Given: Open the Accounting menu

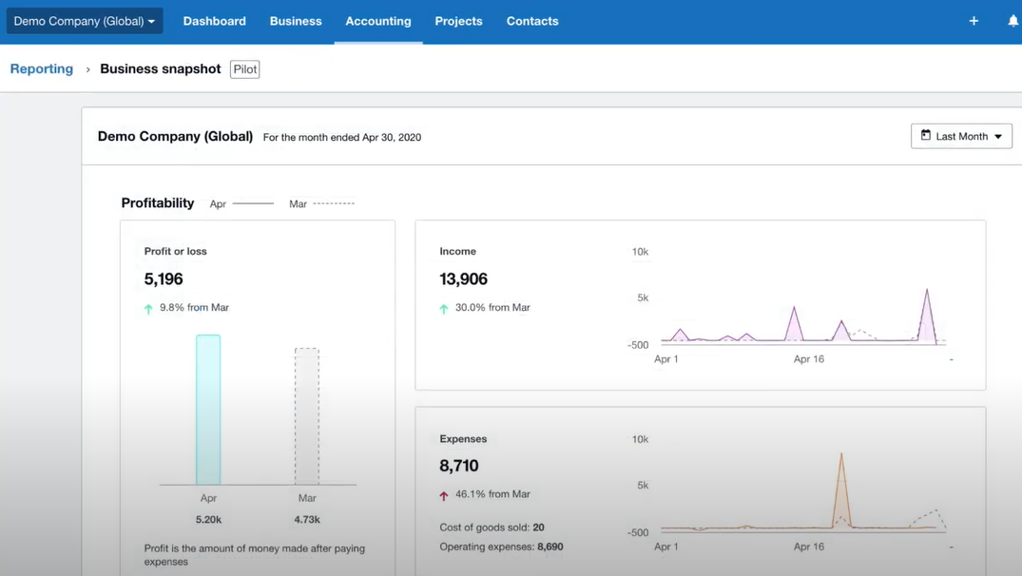Looking at the screenshot, I should (377, 21).
